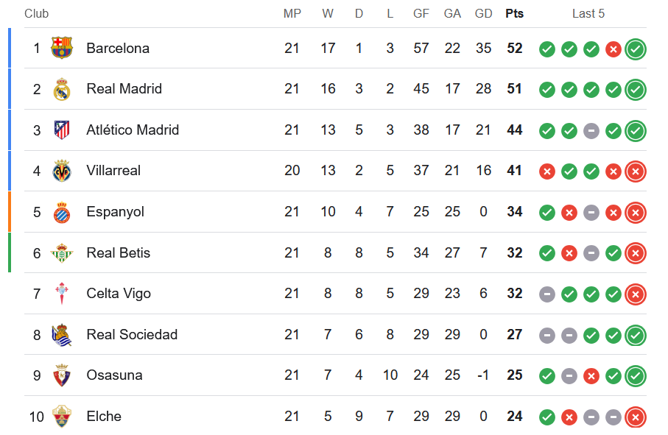Viewport: 668px width, 435px height.
Task: Open the Real Sociedad team name link
Action: tap(132, 334)
